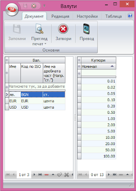The image size is (136, 191).
Task: Select the 5.00 denomination row
Action: (98, 131)
